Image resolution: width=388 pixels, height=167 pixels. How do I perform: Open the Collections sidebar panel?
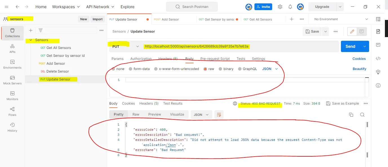(x=12, y=33)
